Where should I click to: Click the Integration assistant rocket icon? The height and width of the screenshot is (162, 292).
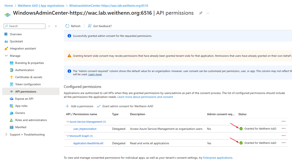(6, 49)
